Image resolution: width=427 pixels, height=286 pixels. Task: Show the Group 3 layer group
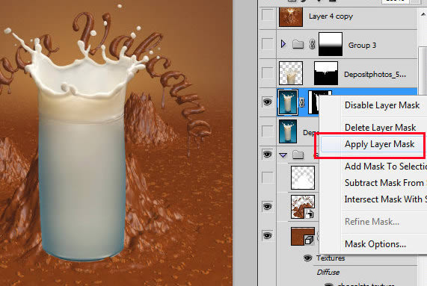(267, 43)
